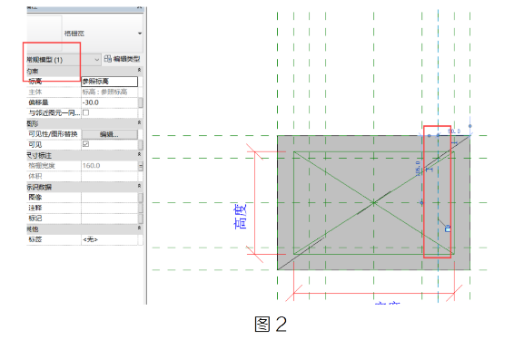Click the 可见性/图形替换 row label
Viewport: 524px width, 340px height.
click(53, 134)
